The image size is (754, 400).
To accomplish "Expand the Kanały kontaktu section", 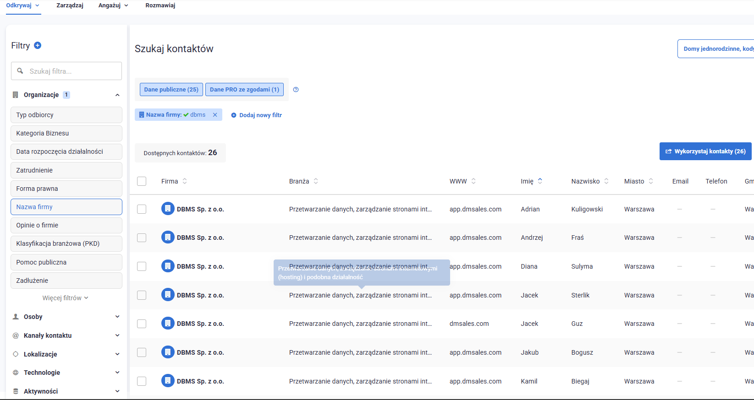I will (x=117, y=335).
